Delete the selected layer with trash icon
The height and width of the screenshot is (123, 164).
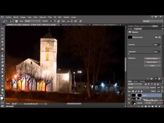click(160, 106)
